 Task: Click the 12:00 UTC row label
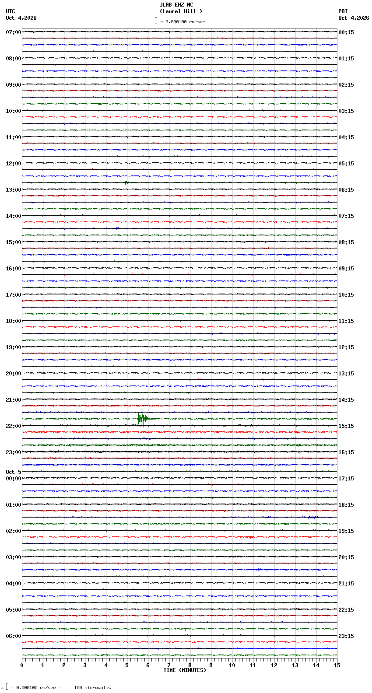pos(14,164)
